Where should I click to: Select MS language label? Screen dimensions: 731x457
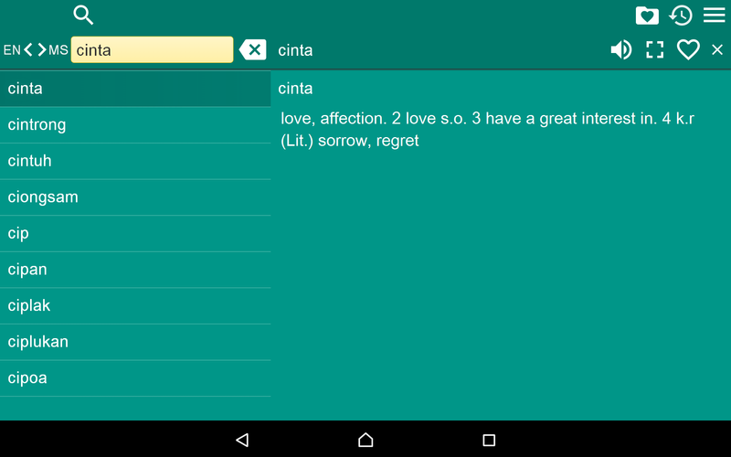pos(58,50)
